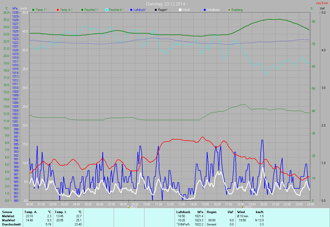Select the Temp. A. column header
Screen dimensions: 330x227
(31, 212)
